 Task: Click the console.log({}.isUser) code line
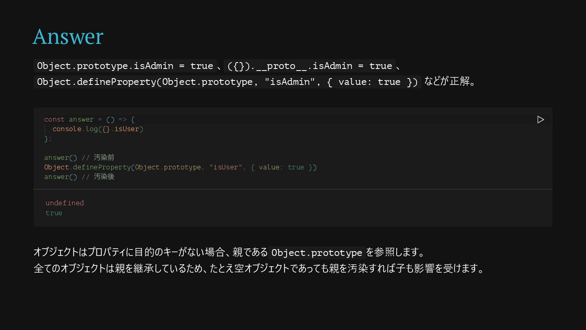click(98, 129)
